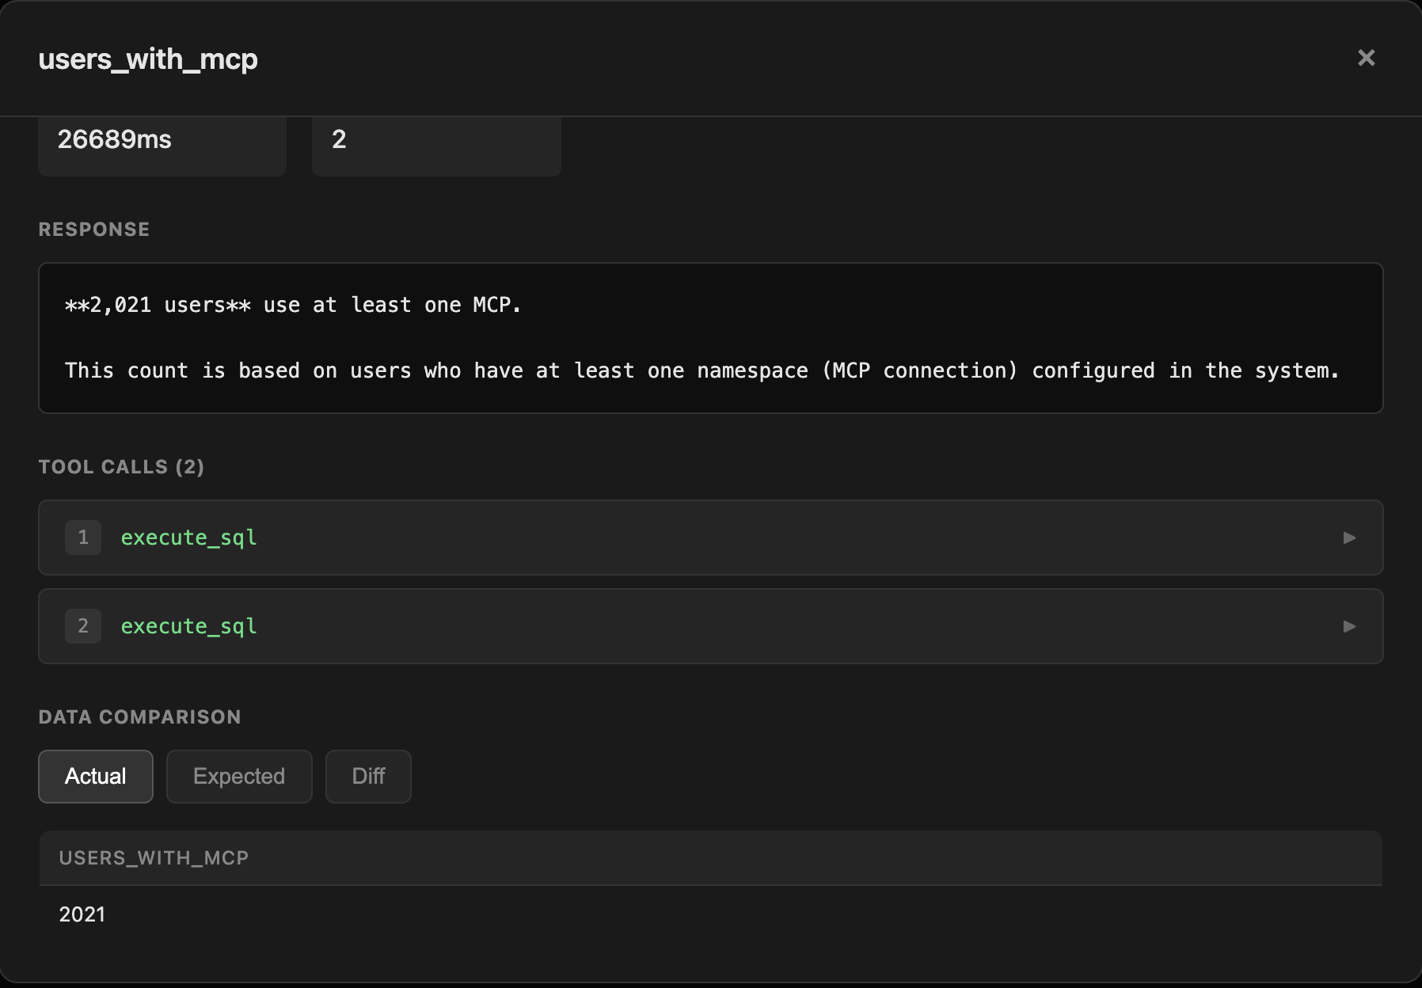1422x988 pixels.
Task: Switch to the Expected comparison view
Action: pos(238,777)
